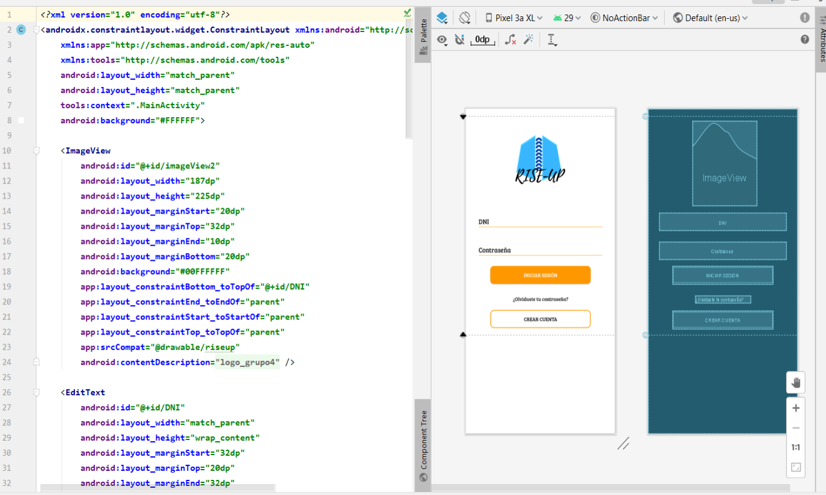Click the "@+id/imageView2" id value
The height and width of the screenshot is (495, 826).
point(178,165)
